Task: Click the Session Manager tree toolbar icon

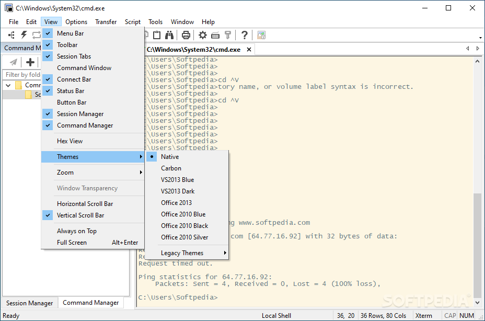Action: tap(11, 35)
